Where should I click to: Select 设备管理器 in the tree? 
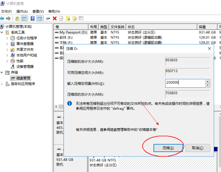25,67
